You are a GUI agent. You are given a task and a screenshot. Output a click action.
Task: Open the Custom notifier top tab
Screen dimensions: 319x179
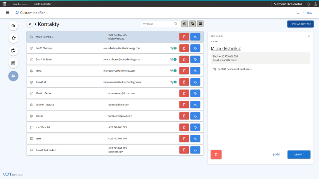pos(42,4)
